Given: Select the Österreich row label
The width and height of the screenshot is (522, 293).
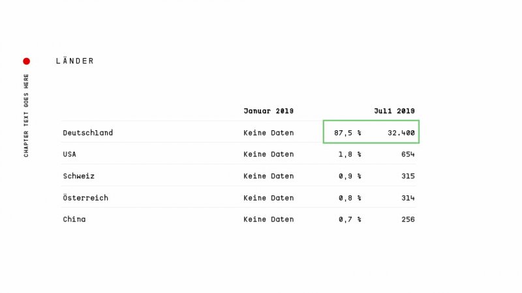Looking at the screenshot, I should 85,198.
